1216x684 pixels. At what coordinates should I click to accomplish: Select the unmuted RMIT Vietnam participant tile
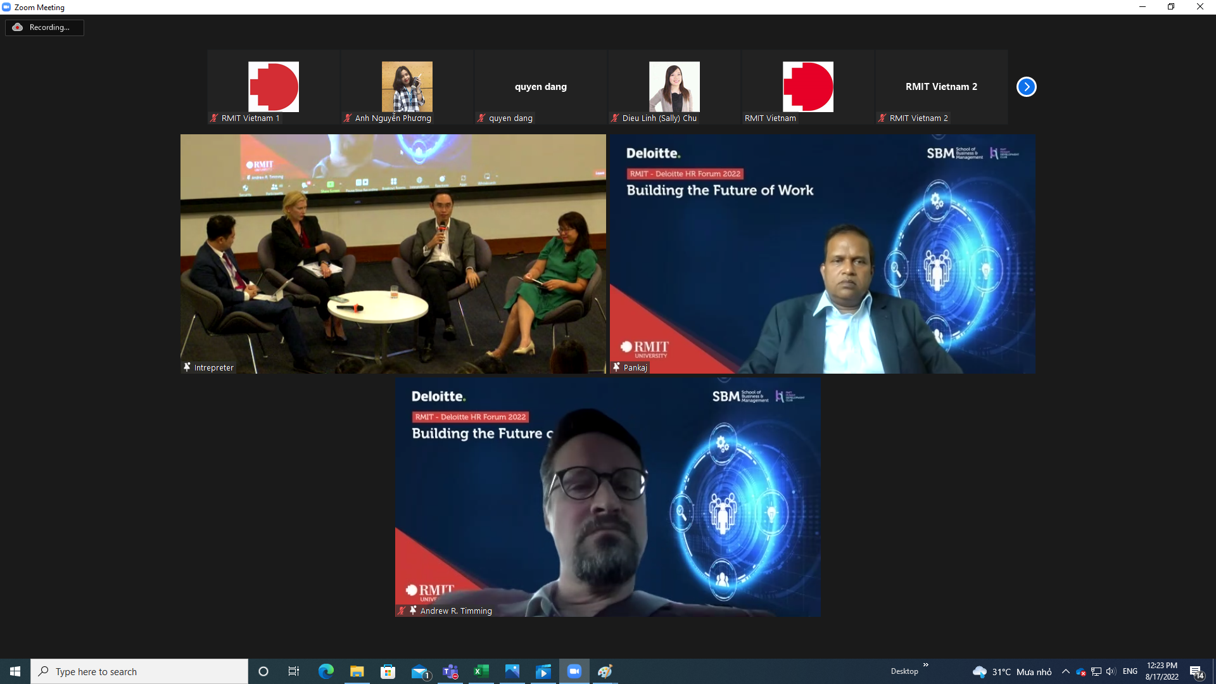pos(808,87)
